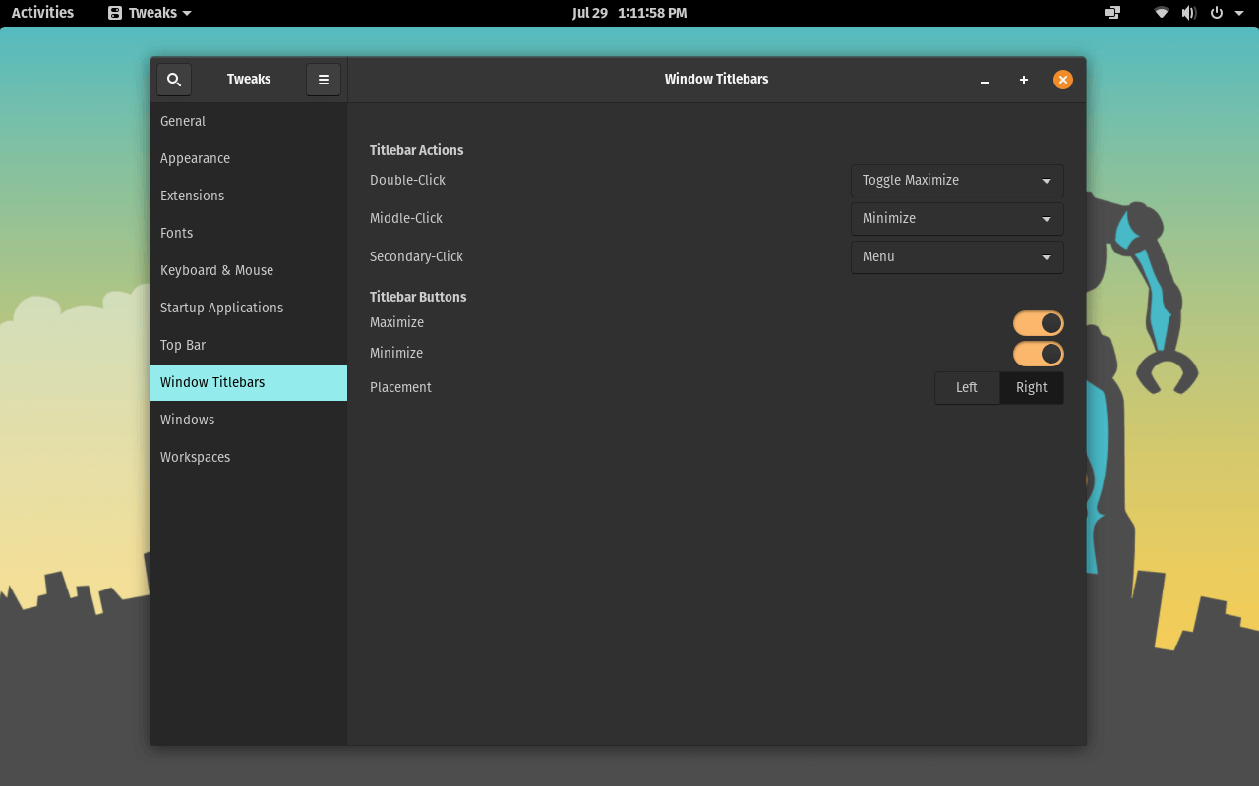Open the Tweaks menu in the top bar
Viewport: 1259px width, 786px height.
(x=148, y=13)
